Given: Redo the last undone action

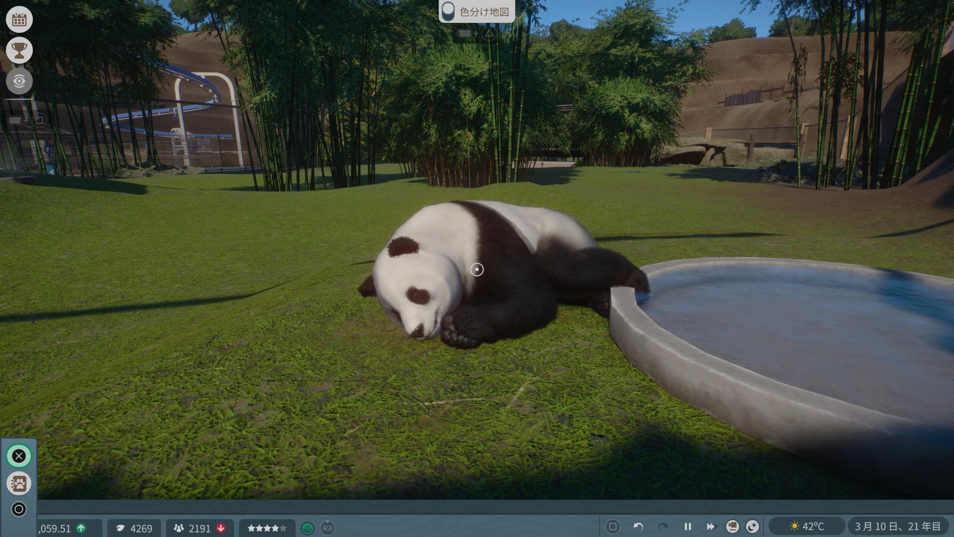Looking at the screenshot, I should tap(663, 527).
